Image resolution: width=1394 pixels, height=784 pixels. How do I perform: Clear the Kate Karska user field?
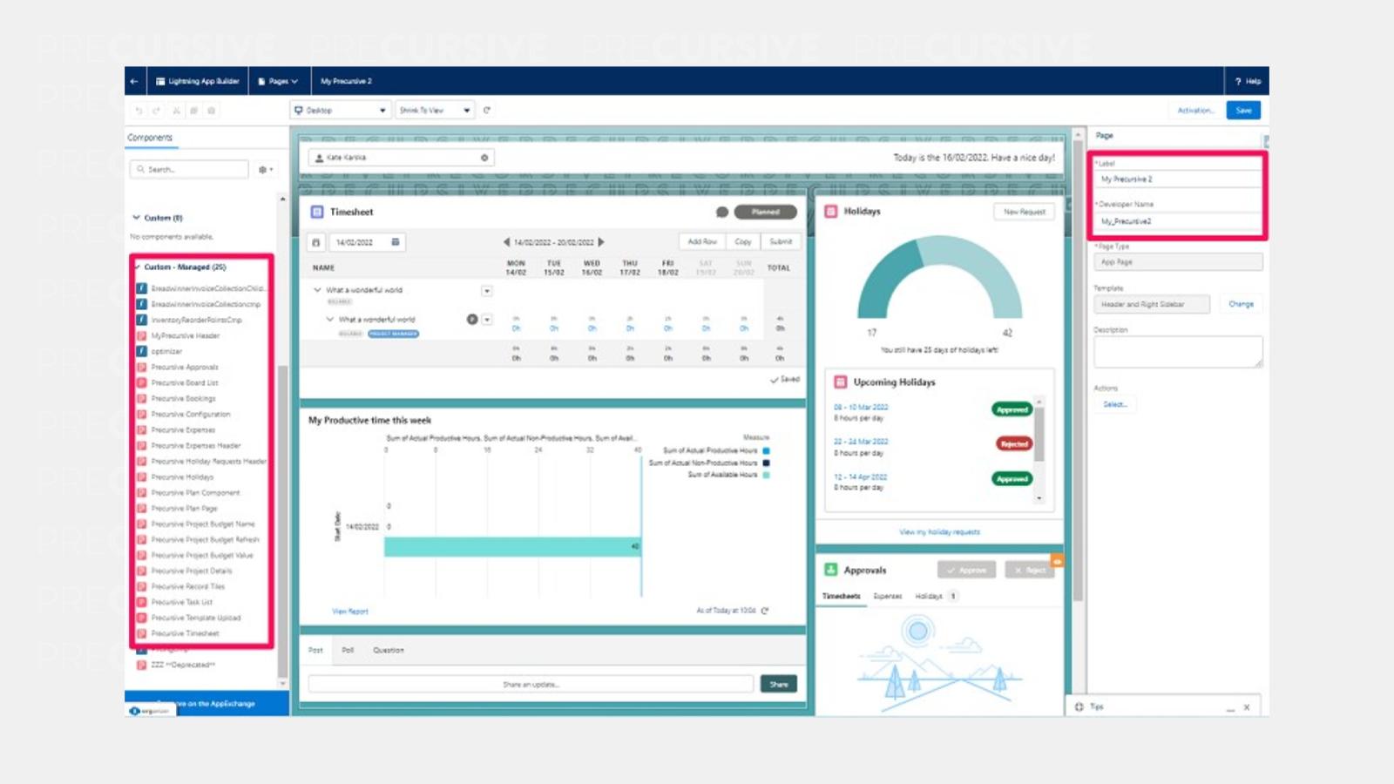click(484, 158)
